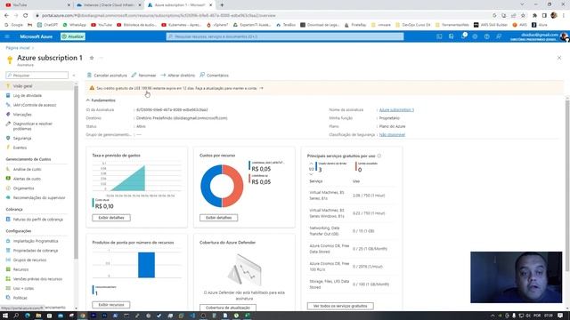Open the Chrome extensions puzzle icon
Screen dimensions: 570x320
pos(534,16)
